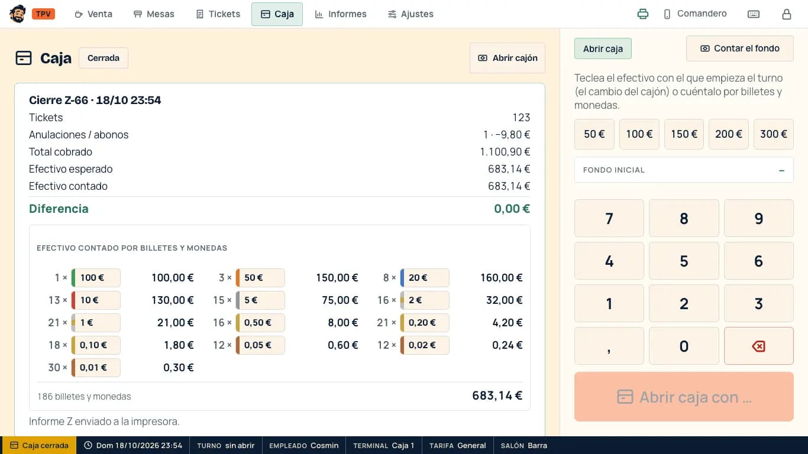Viewport: 808px width, 454px height.
Task: Delete last digit with backspace key
Action: tap(758, 346)
